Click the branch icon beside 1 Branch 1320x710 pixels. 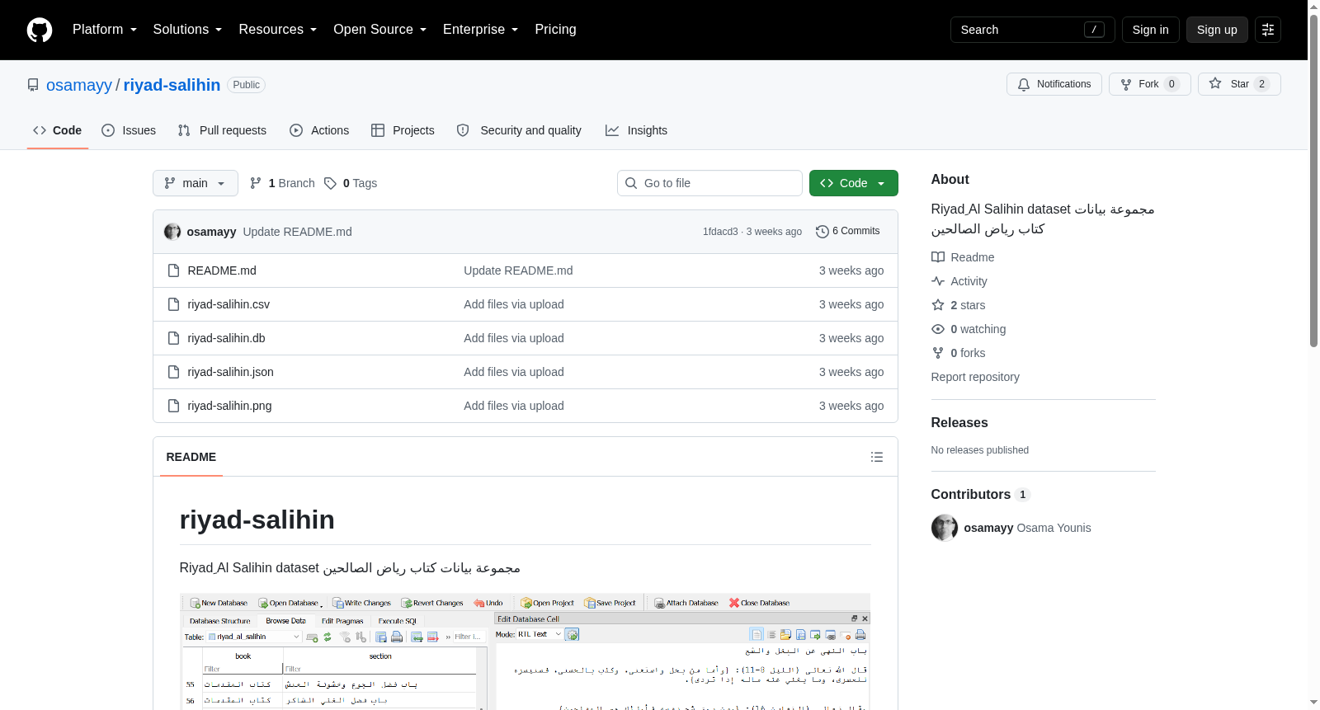256,183
